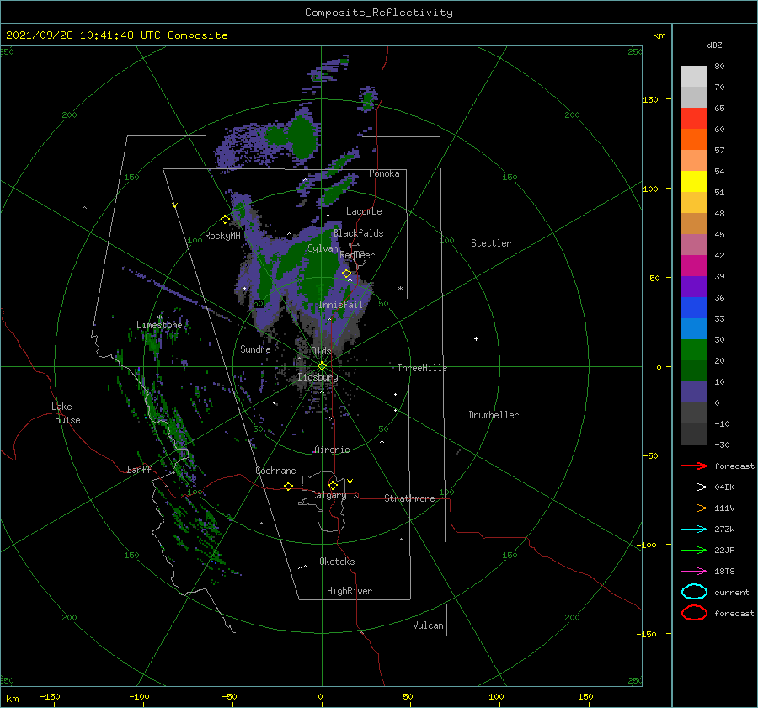Image resolution: width=758 pixels, height=708 pixels.
Task: Click the dBZ legend heading
Action: click(714, 45)
